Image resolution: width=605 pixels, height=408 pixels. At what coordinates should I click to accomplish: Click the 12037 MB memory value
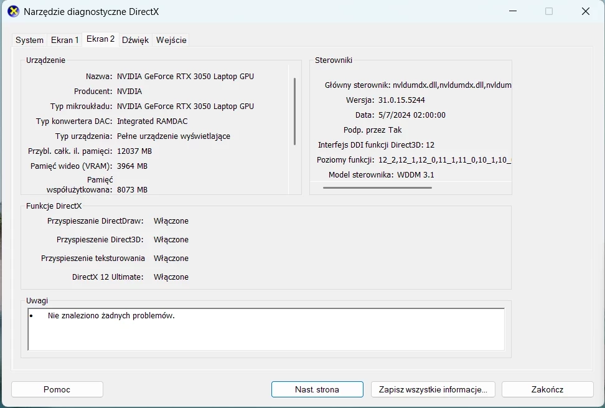pyautogui.click(x=134, y=151)
